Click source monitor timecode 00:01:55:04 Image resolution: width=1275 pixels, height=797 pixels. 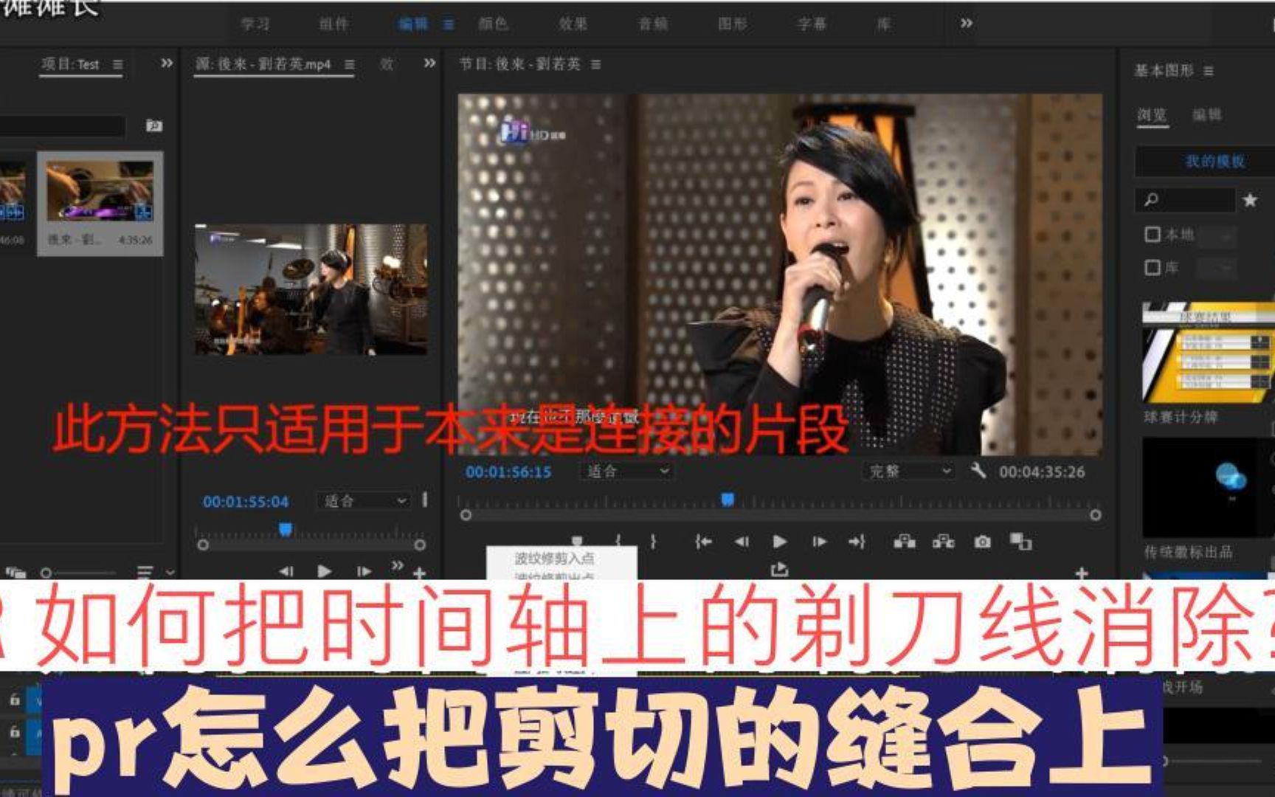[x=246, y=502]
